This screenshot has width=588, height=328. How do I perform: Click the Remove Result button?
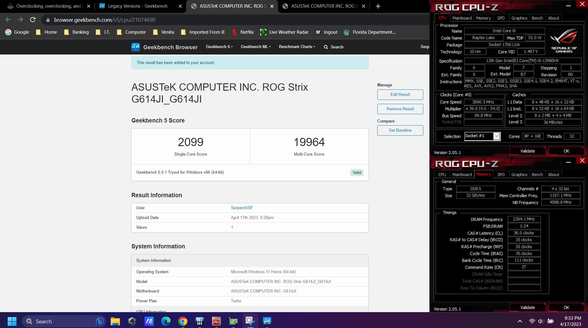click(400, 109)
